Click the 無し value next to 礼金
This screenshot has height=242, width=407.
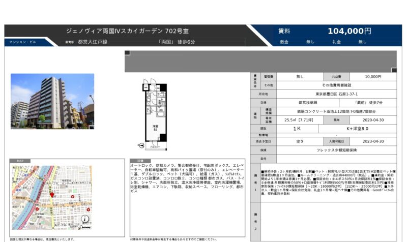pos(362,42)
